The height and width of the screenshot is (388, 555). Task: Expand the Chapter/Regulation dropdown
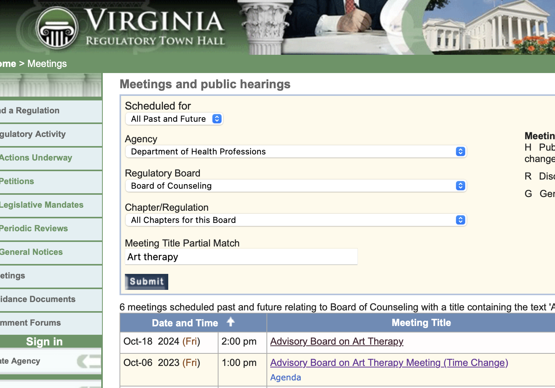(295, 220)
